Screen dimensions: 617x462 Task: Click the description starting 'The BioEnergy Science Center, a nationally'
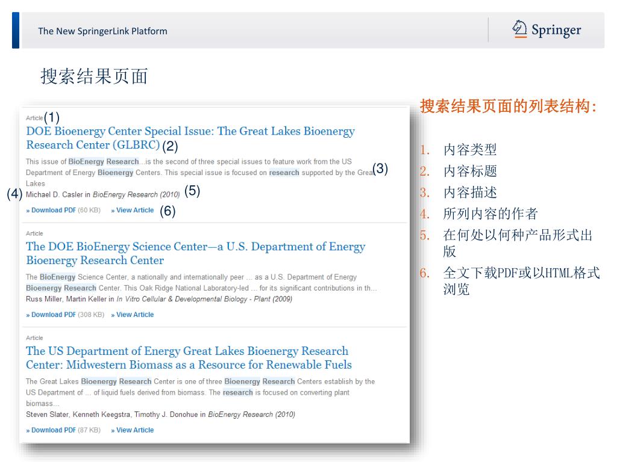click(201, 283)
